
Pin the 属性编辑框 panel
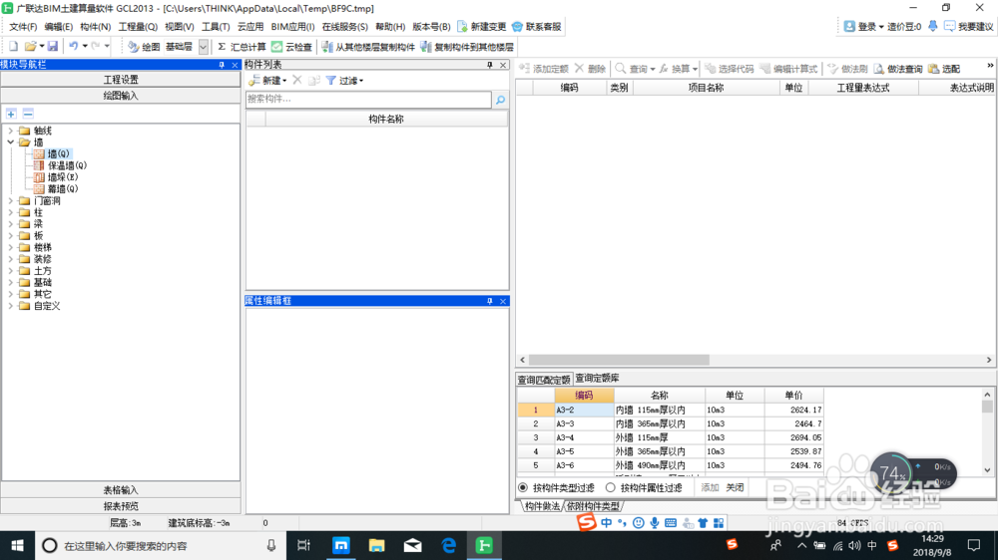click(489, 301)
